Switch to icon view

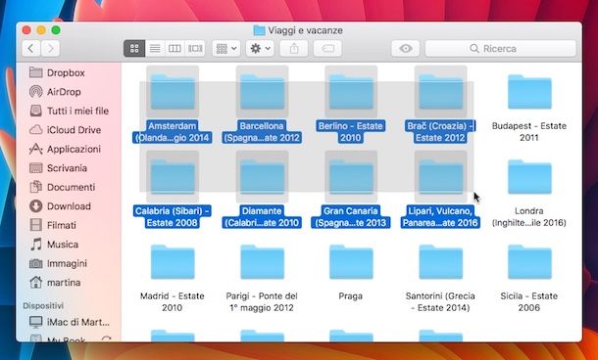(134, 48)
